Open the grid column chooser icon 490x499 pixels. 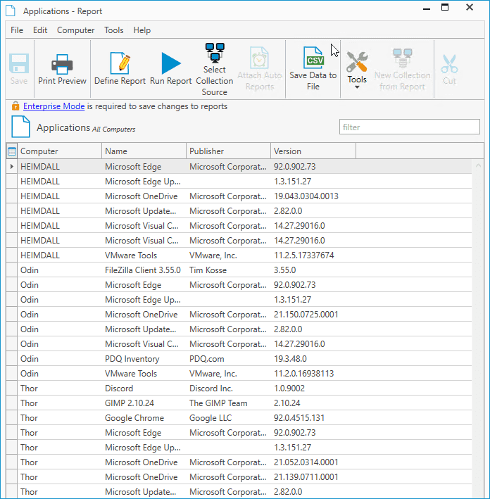pyautogui.click(x=12, y=151)
